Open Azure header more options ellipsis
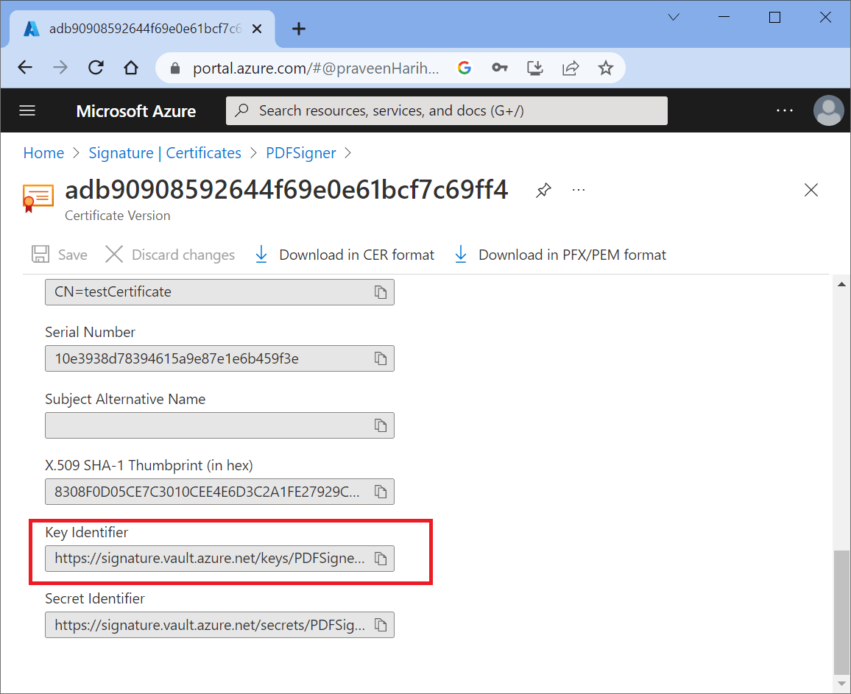The width and height of the screenshot is (851, 694). point(784,110)
